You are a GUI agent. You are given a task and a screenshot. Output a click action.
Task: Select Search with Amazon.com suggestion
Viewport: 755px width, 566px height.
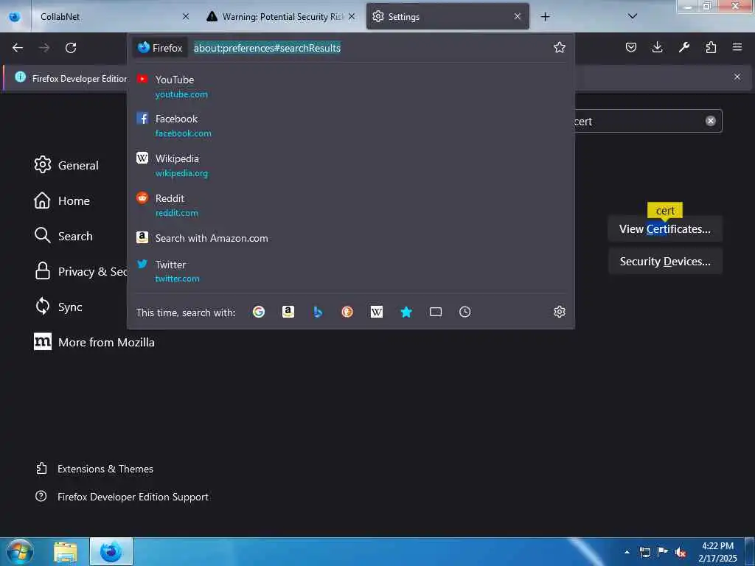coord(351,238)
